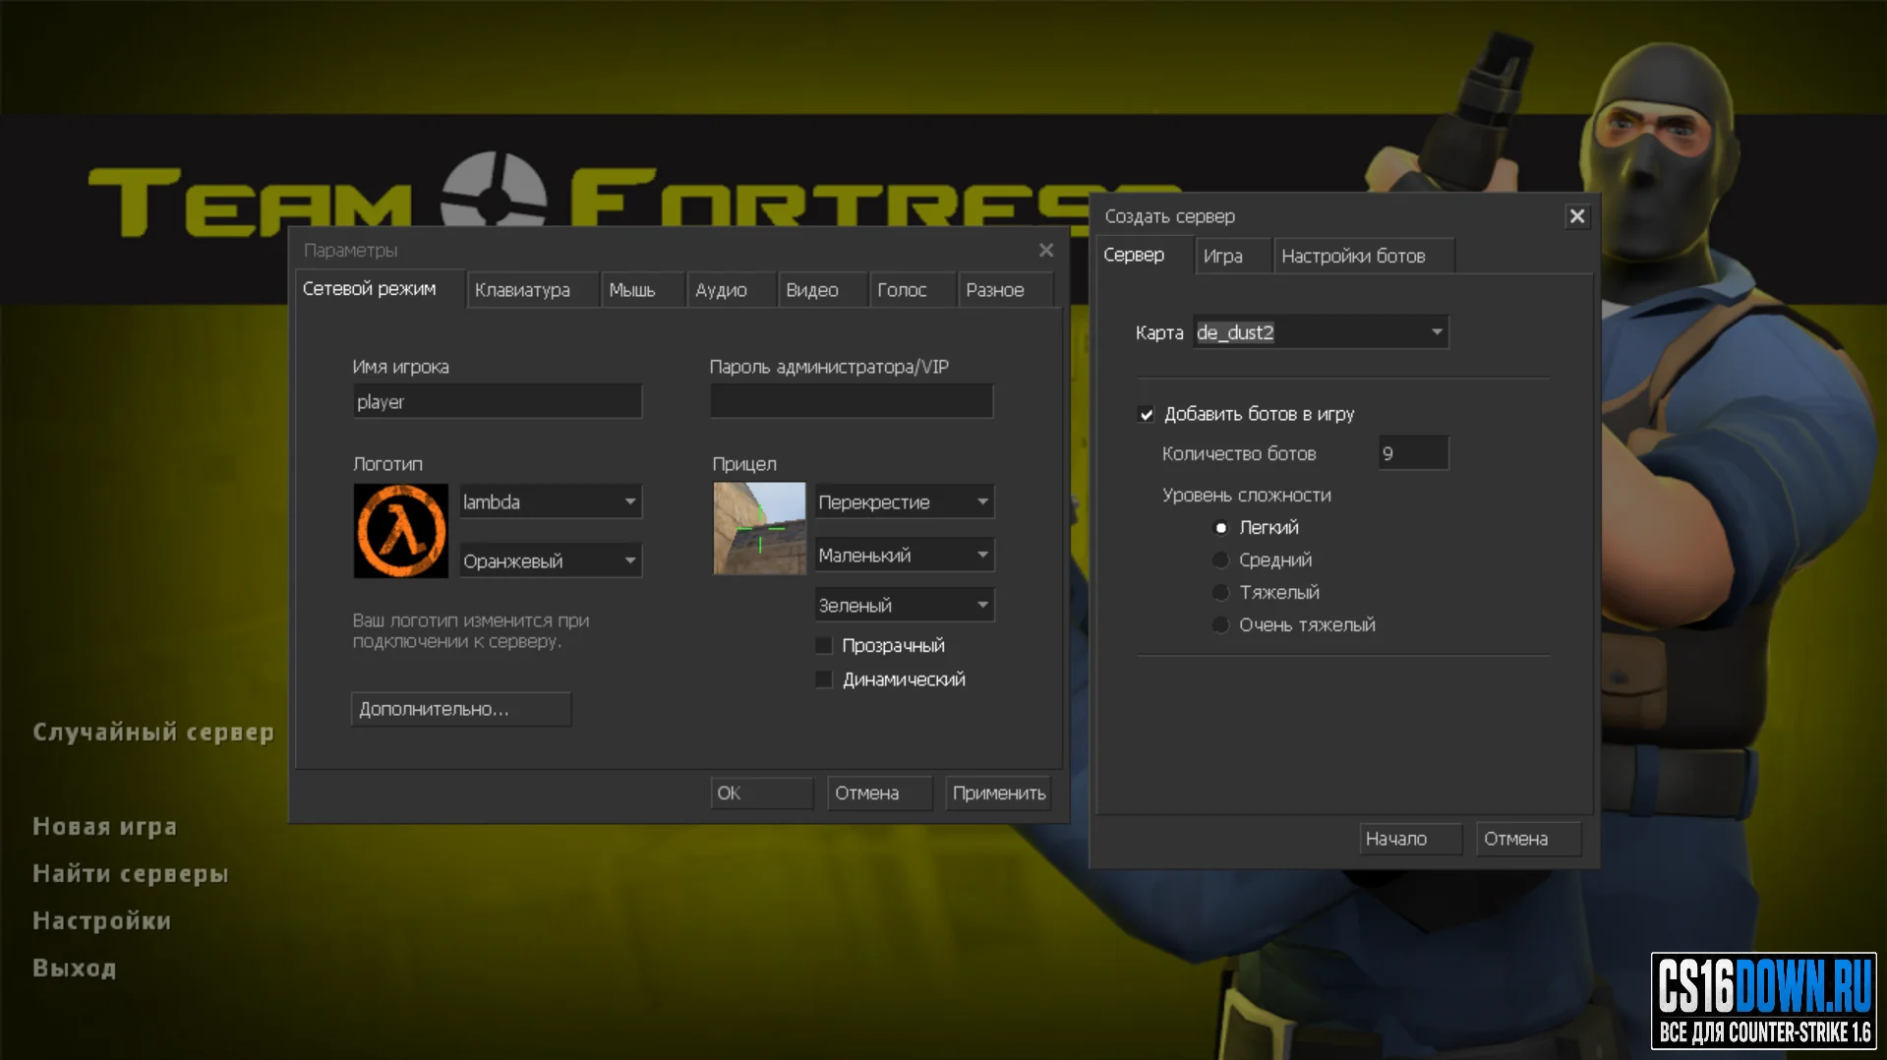Enable the Динамический crosshair checkbox

click(824, 679)
